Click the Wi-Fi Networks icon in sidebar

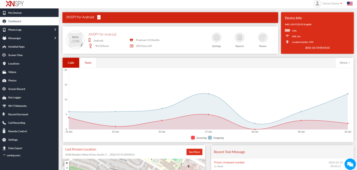[4, 106]
